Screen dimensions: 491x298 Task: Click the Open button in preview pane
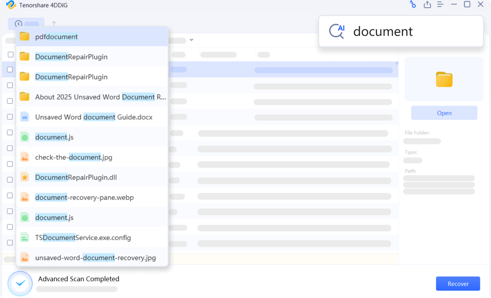tap(444, 113)
